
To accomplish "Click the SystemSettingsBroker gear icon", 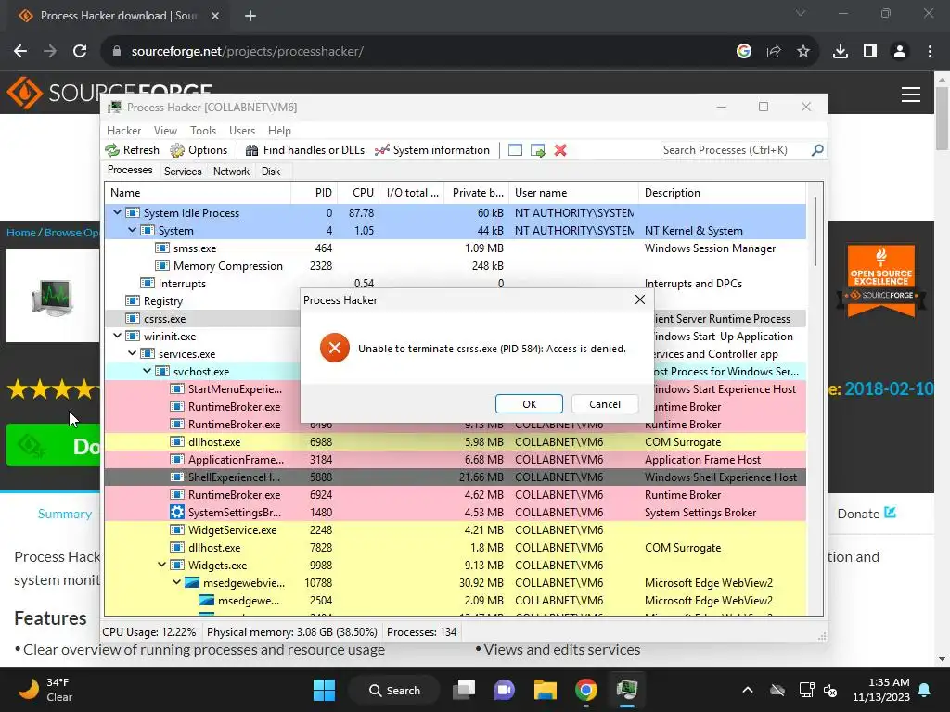I will point(177,512).
